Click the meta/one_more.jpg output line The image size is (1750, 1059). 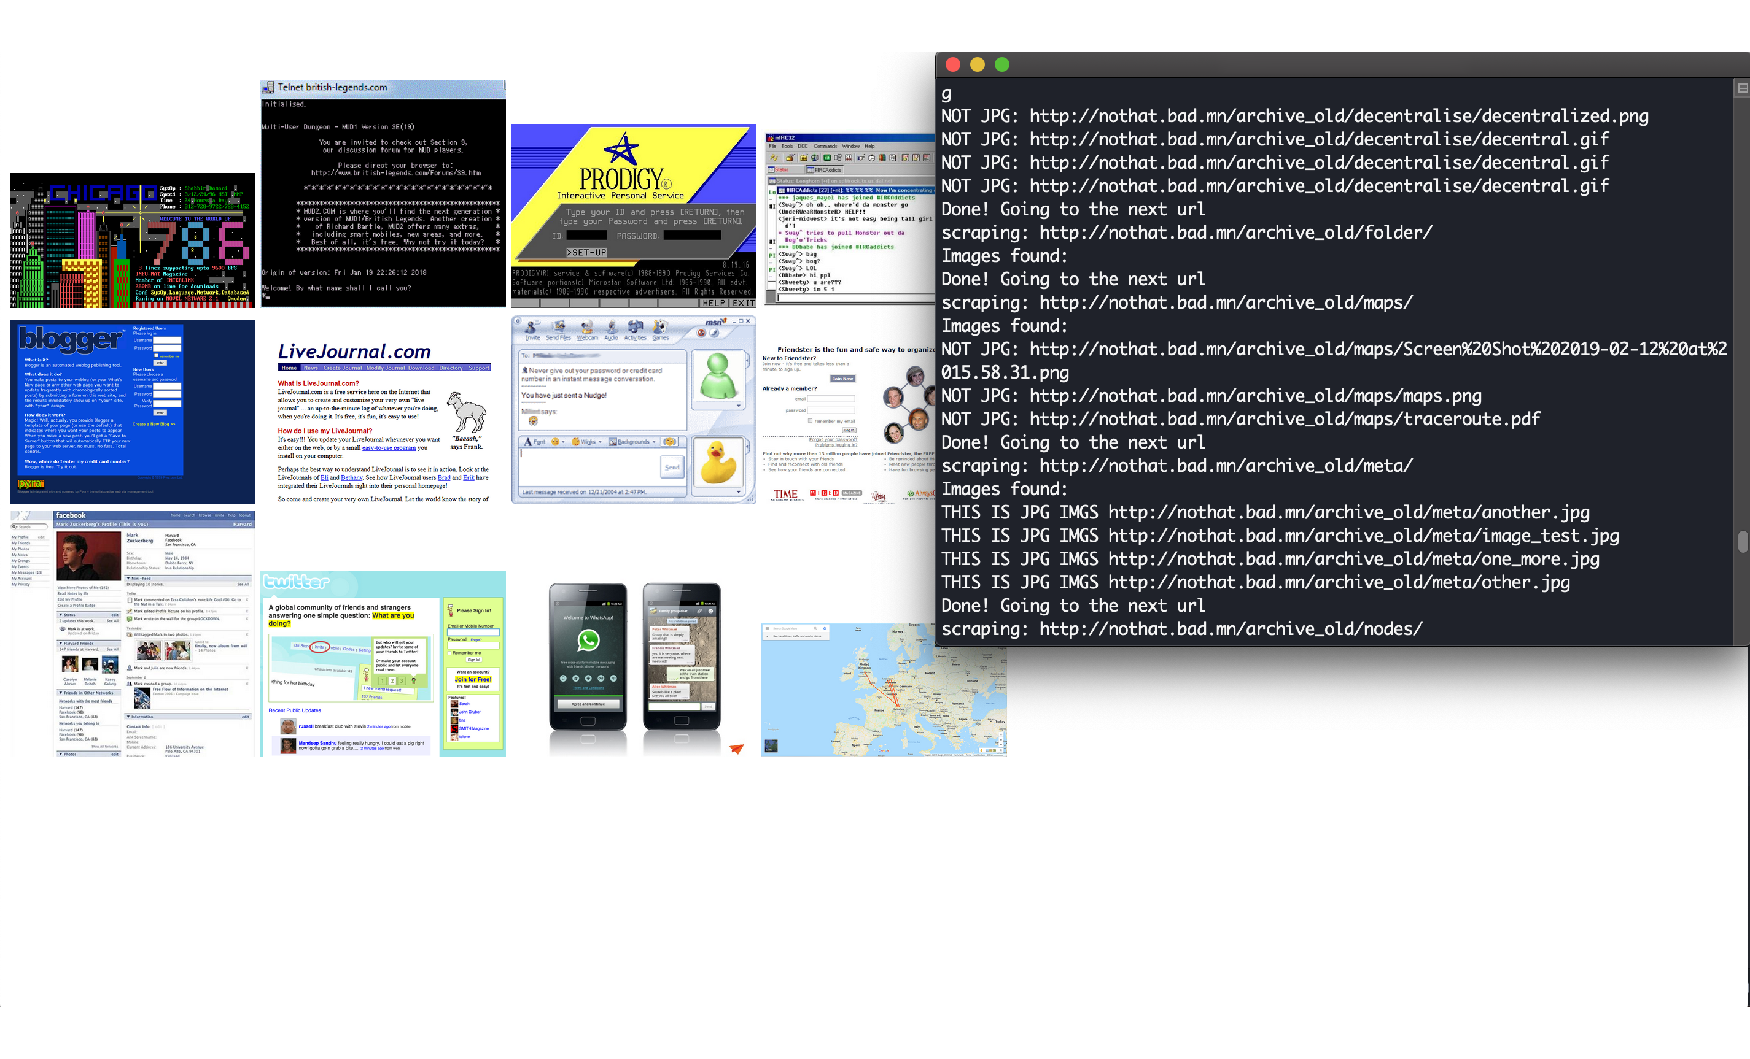click(x=1270, y=558)
